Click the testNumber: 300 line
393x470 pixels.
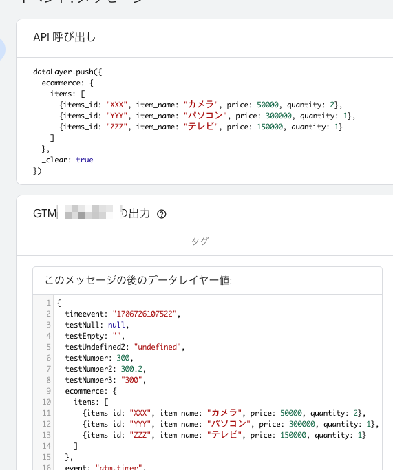(x=99, y=358)
